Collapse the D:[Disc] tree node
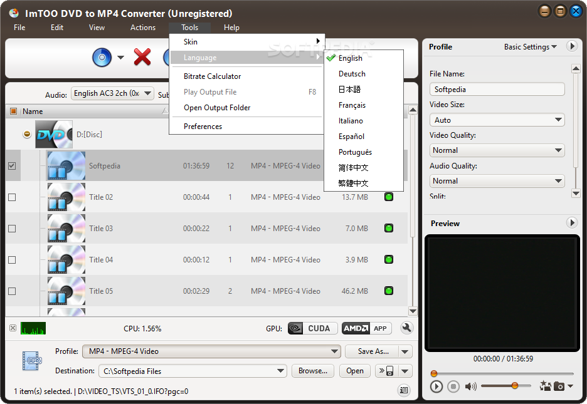Screen dimensions: 587x404 point(26,134)
